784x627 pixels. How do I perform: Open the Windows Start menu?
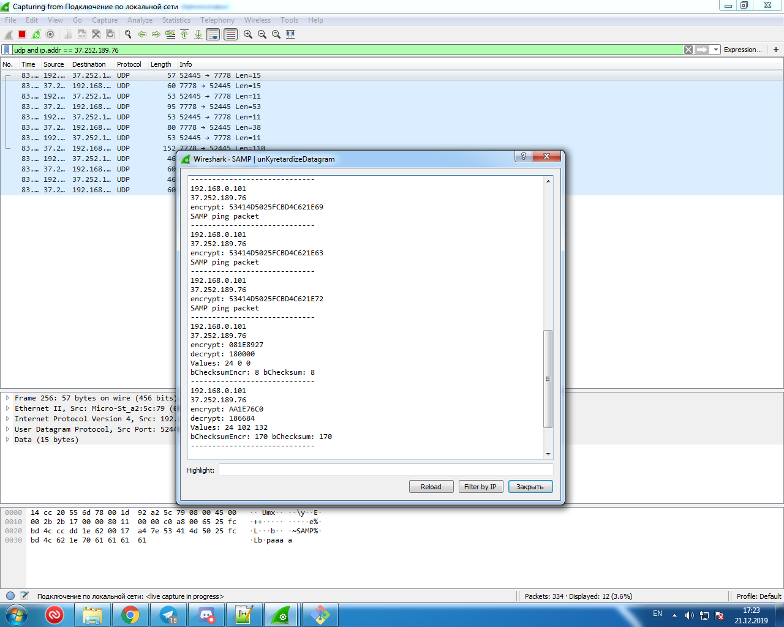point(15,614)
